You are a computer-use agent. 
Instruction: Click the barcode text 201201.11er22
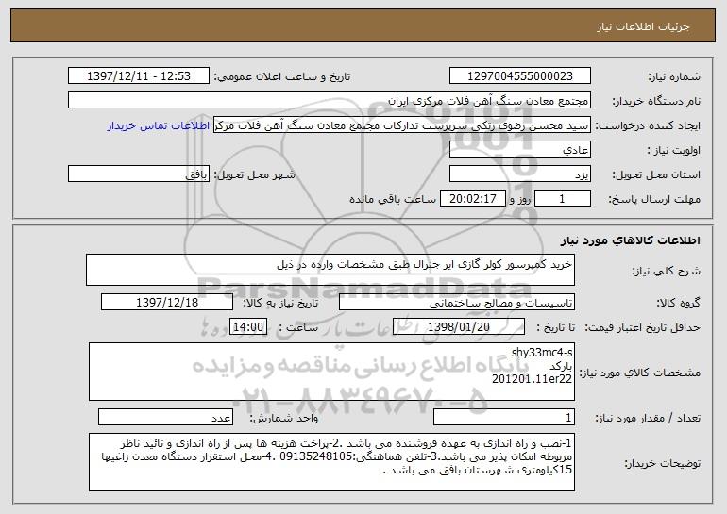(x=532, y=379)
